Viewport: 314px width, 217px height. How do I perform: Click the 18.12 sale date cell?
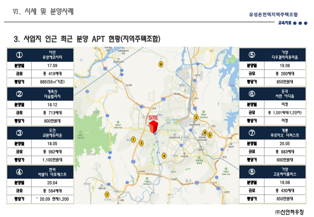[52, 105]
